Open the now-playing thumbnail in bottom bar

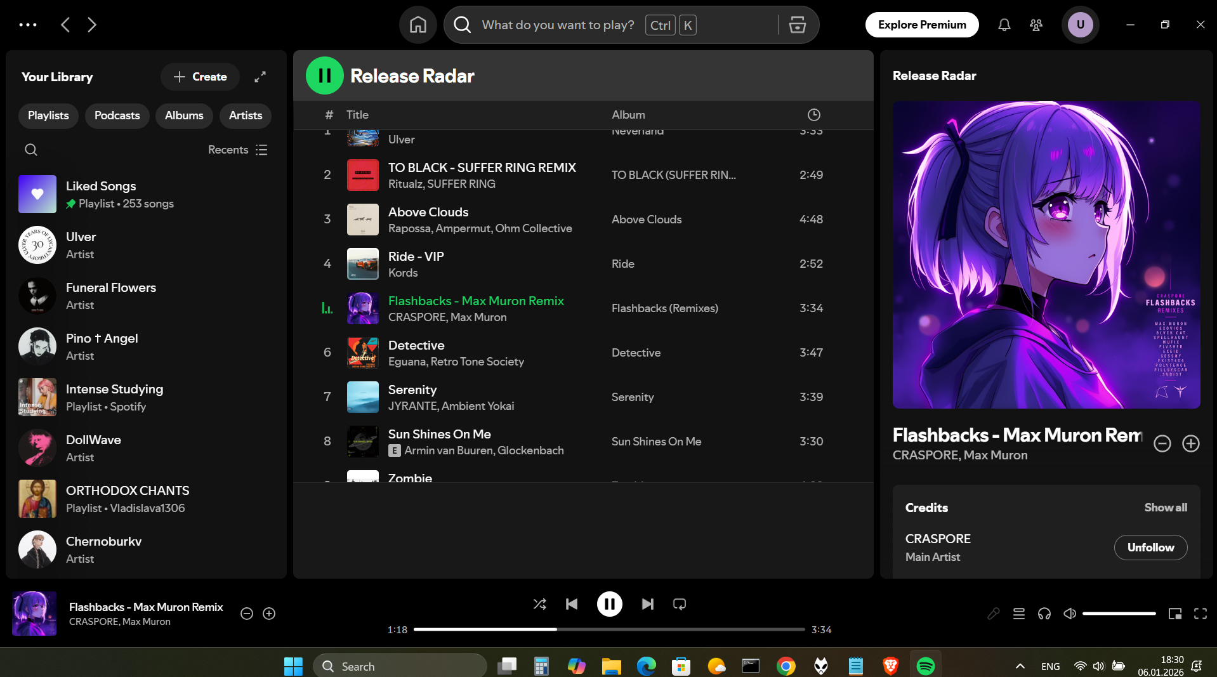34,614
